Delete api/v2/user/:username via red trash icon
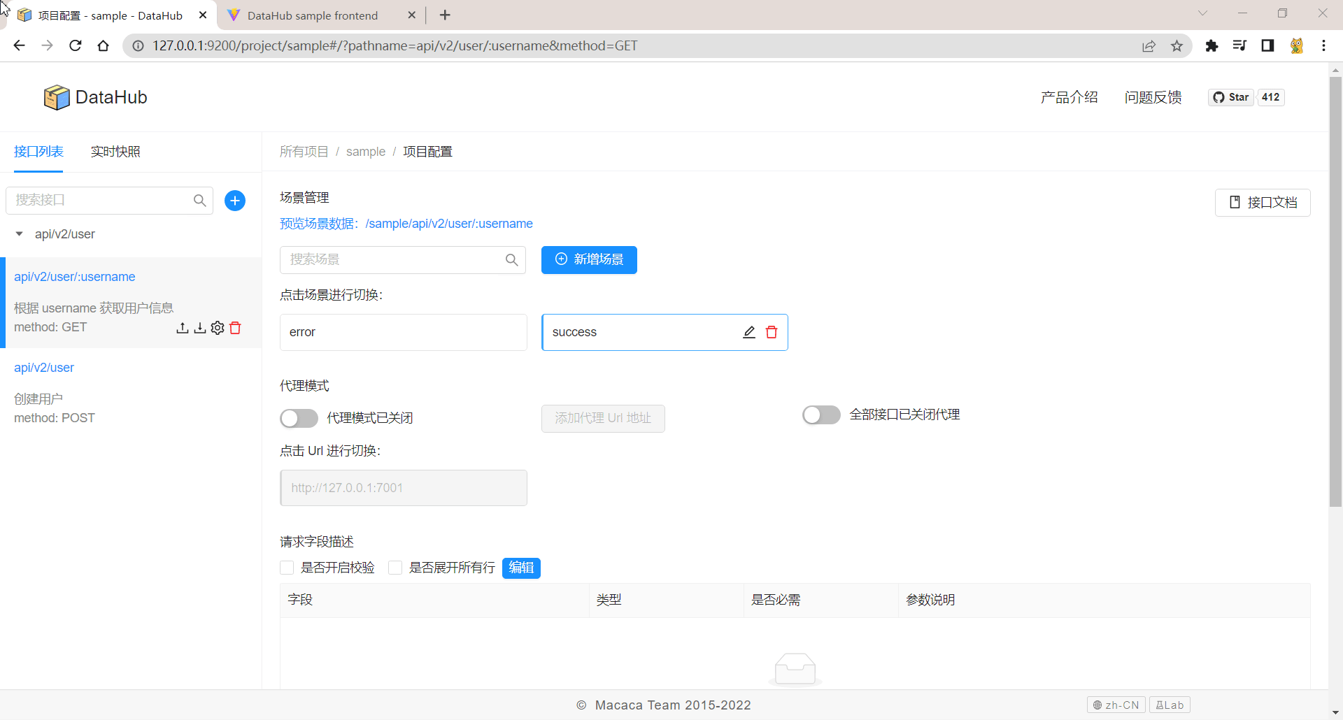 (235, 328)
